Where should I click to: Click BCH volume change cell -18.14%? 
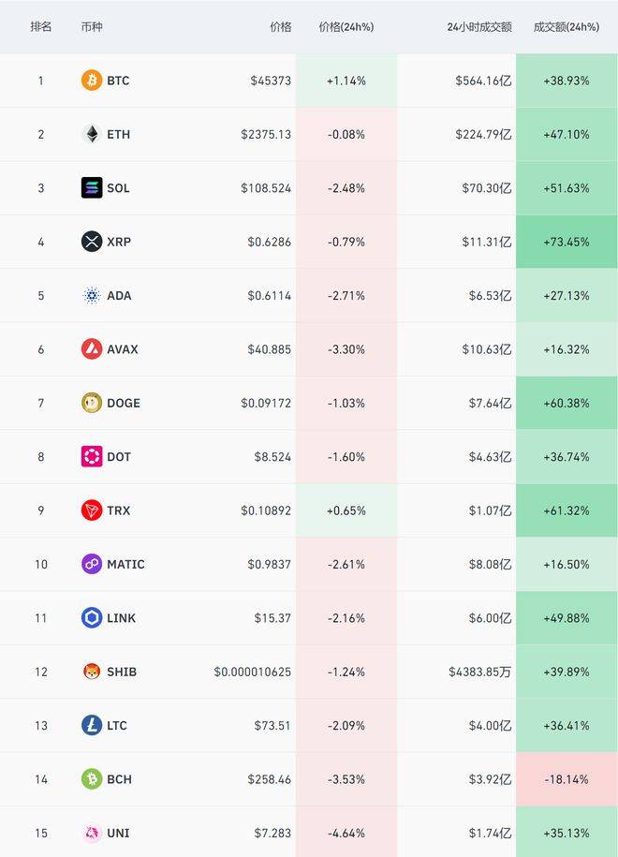coord(566,779)
